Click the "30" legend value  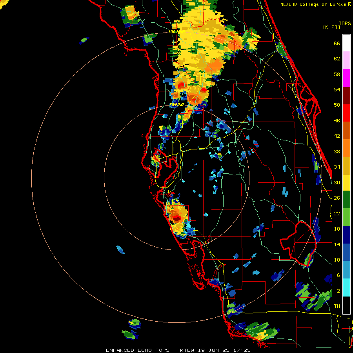click(337, 182)
